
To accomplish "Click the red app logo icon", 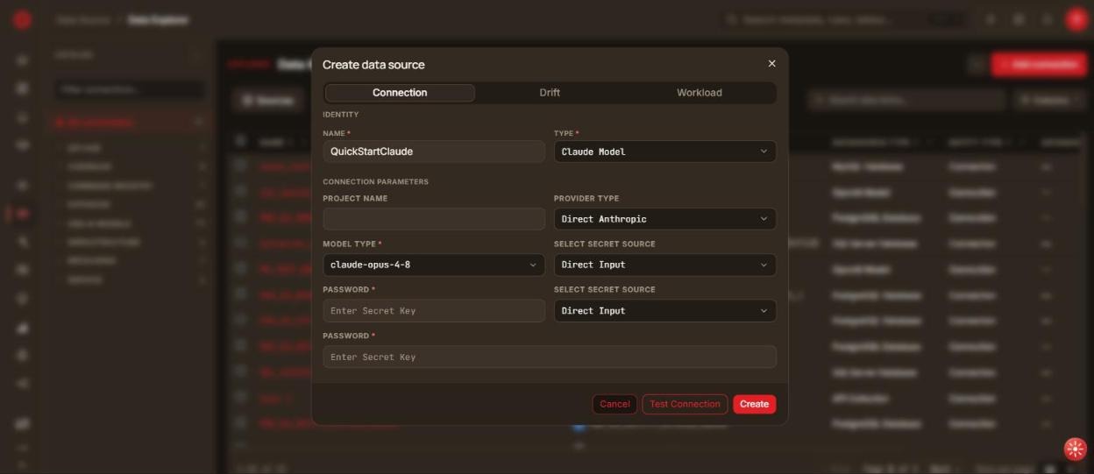I will click(x=22, y=19).
